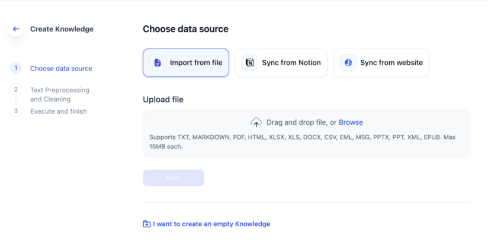This screenshot has width=488, height=245.
Task: Open the Text Preprocessing and Cleaning step
Action: tap(59, 95)
